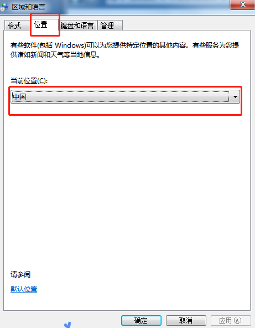Click the empty area inside the 位置 tab panel
This screenshot has height=328, width=255.
click(127, 188)
